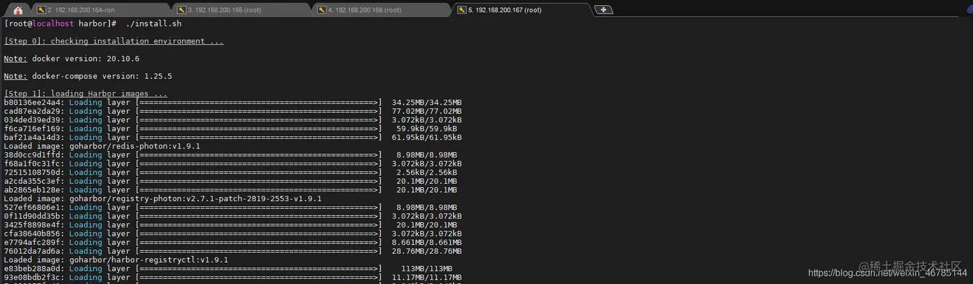Select tab 5. 192.168.200.167 (root)

521,10
